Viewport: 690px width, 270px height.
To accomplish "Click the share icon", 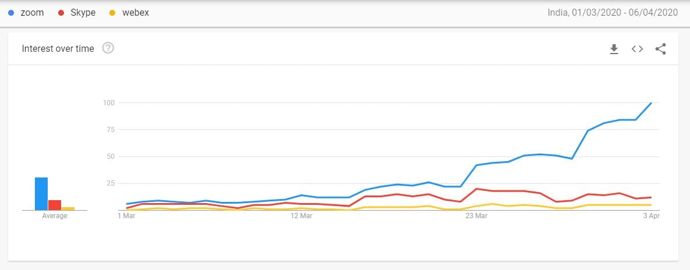I will 660,49.
